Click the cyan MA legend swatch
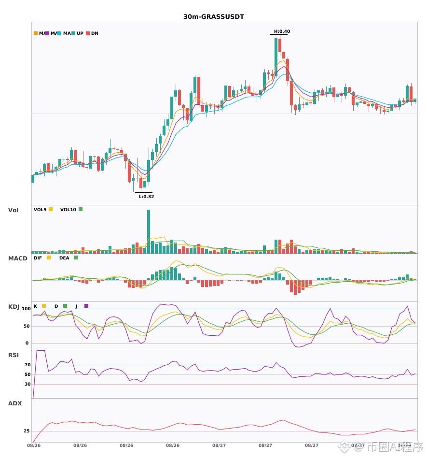427x459 pixels. pyautogui.click(x=59, y=33)
